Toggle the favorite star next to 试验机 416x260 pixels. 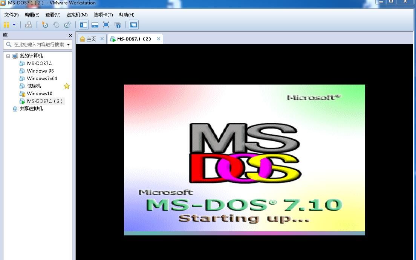(66, 86)
